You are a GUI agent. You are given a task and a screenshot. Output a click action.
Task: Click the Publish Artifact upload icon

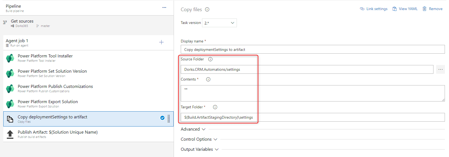[x=10, y=134]
